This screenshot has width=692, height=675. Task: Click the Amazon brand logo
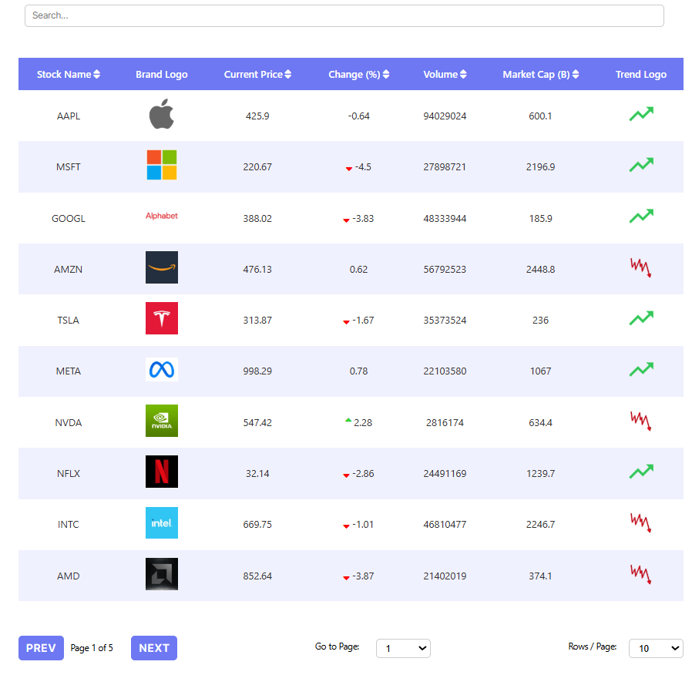pos(162,267)
